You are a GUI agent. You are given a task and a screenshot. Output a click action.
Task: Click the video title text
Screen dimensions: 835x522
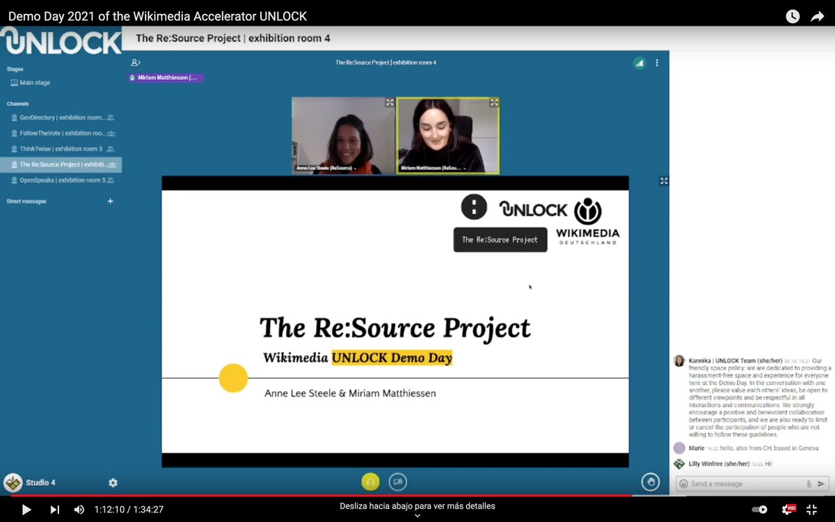157,16
